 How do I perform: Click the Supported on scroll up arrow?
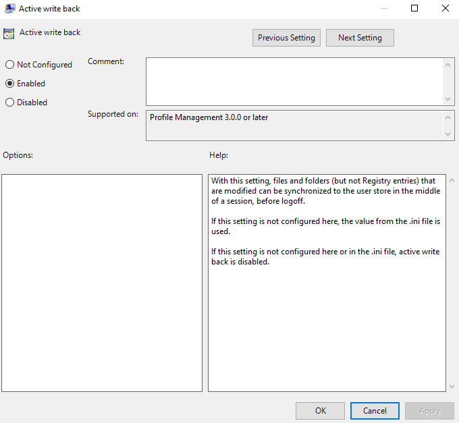449,117
